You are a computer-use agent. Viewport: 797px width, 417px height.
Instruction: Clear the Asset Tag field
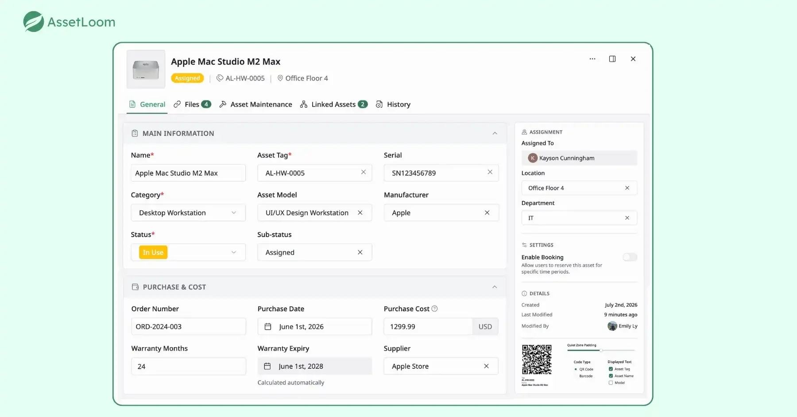pos(364,172)
